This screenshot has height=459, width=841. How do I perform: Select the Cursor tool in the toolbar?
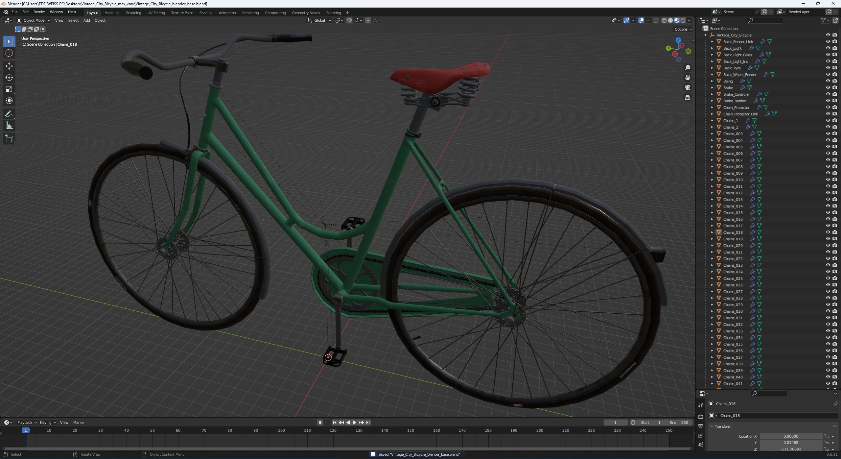9,53
